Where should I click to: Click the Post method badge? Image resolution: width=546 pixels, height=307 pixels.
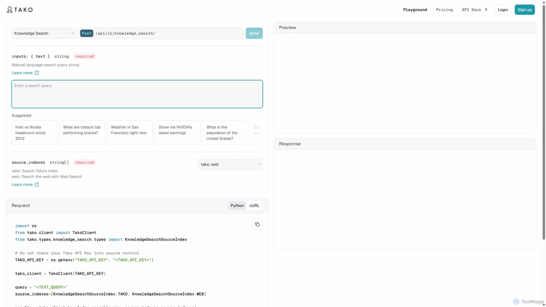[87, 33]
